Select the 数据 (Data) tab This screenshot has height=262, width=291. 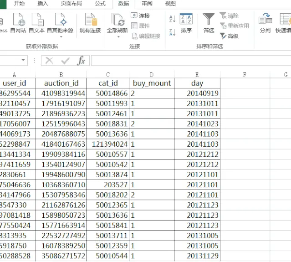click(x=123, y=3)
